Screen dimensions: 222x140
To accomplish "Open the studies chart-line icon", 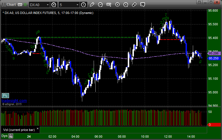I will point(100,5).
